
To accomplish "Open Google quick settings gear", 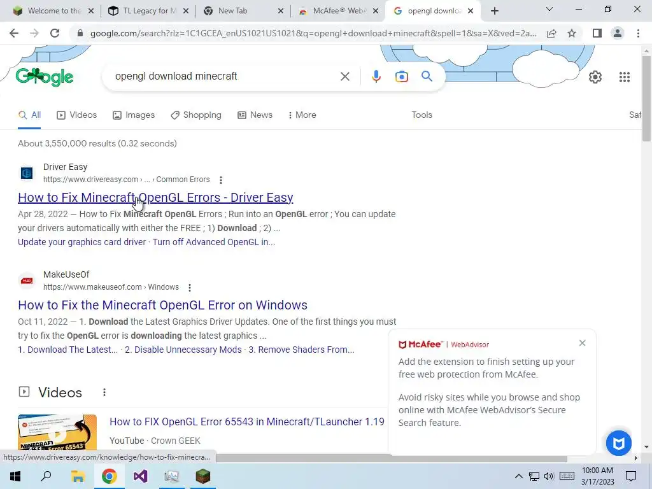I will pyautogui.click(x=595, y=77).
